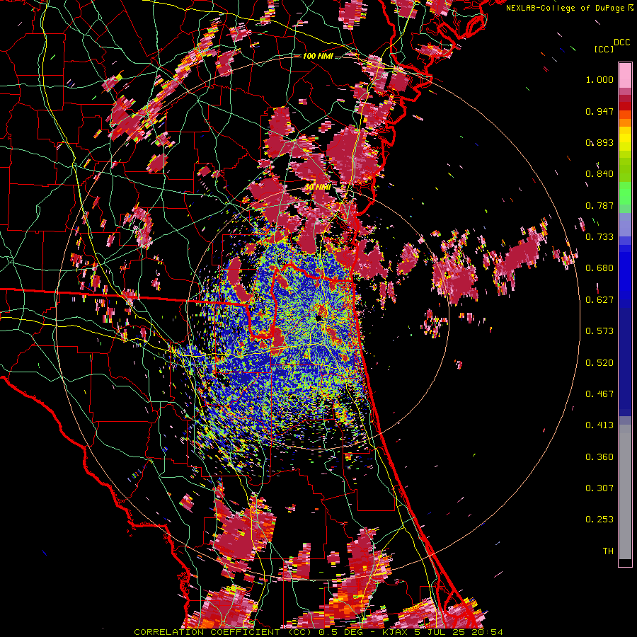The width and height of the screenshot is (637, 637).
Task: Click the 0.413 scale value
Action: click(599, 425)
